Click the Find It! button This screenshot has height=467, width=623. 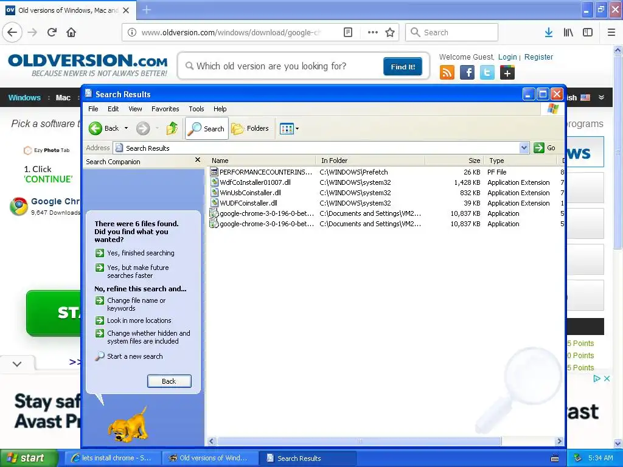403,66
